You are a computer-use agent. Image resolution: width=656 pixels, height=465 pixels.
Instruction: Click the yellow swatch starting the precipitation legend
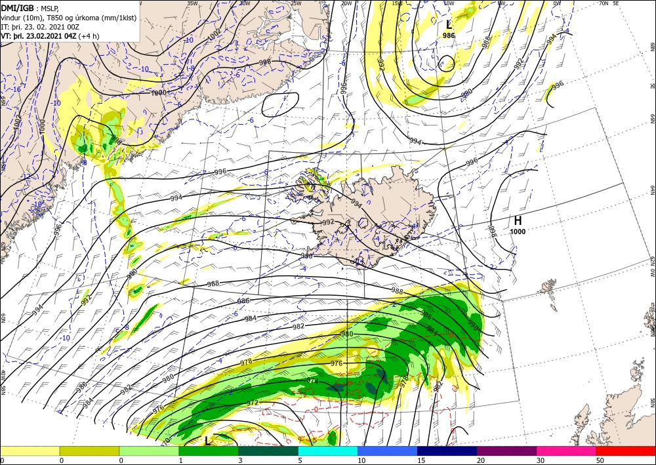coord(30,451)
